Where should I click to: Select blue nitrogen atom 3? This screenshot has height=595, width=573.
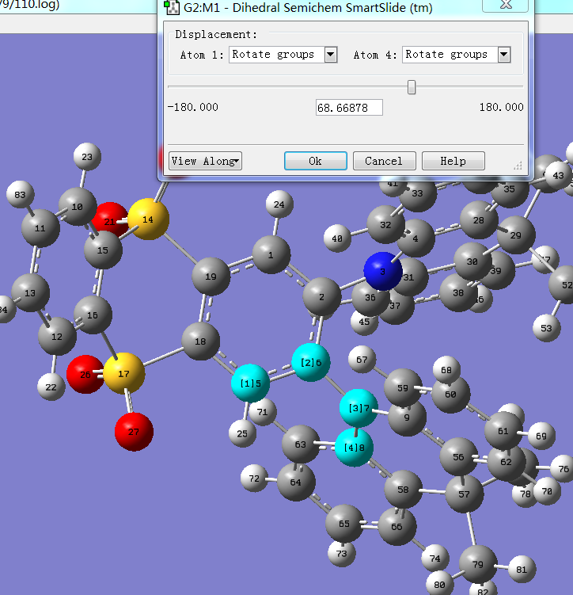383,271
